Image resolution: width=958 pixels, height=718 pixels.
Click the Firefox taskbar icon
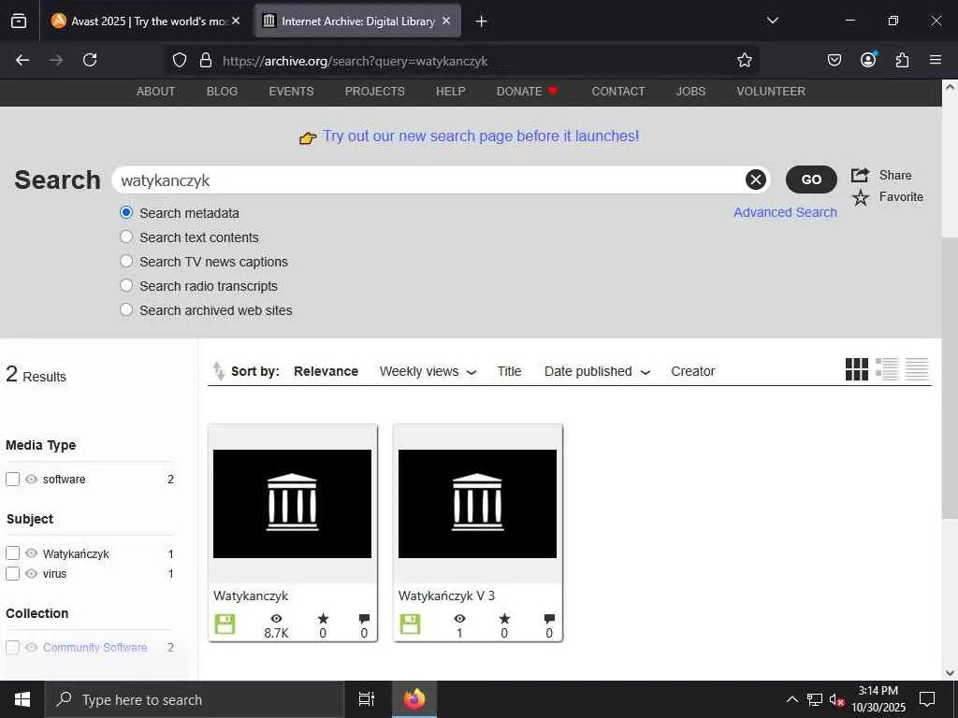(414, 699)
